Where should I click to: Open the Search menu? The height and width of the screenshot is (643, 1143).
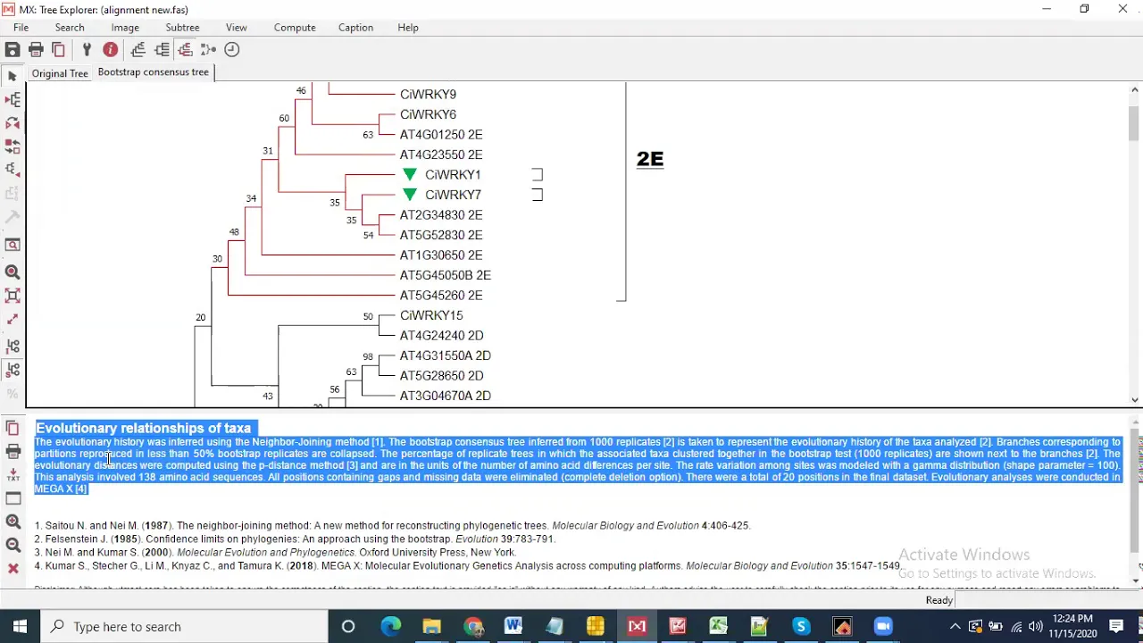pos(70,28)
